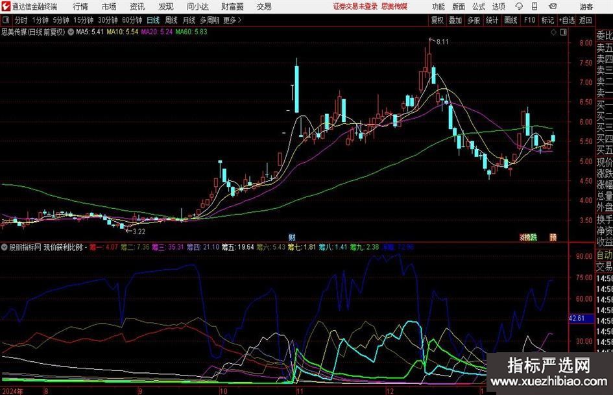Open the 市场 menu
The width and height of the screenshot is (613, 395).
point(109,6)
